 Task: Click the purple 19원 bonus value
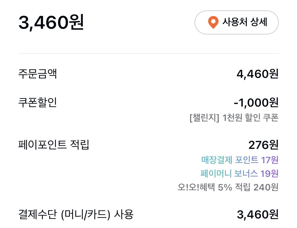[x=269, y=173]
